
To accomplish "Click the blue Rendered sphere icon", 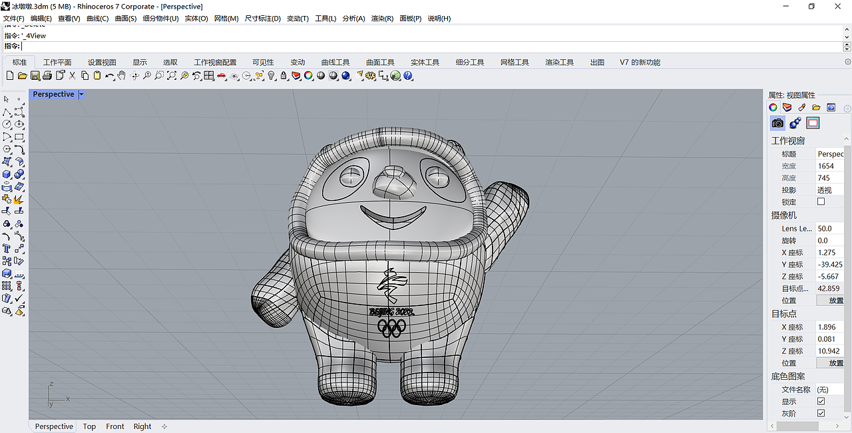I will point(346,76).
